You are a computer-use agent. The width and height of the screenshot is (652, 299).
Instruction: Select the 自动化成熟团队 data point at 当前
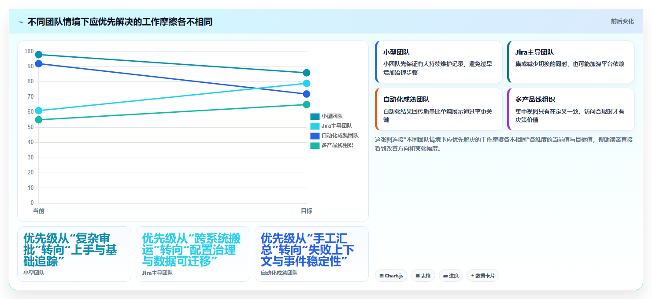(39, 63)
